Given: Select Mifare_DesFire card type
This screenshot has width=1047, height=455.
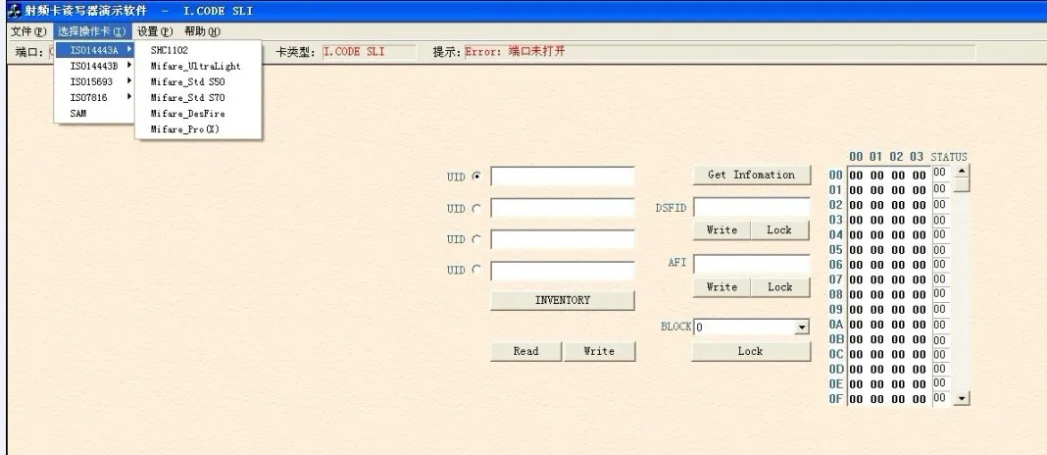Looking at the screenshot, I should pos(198,114).
